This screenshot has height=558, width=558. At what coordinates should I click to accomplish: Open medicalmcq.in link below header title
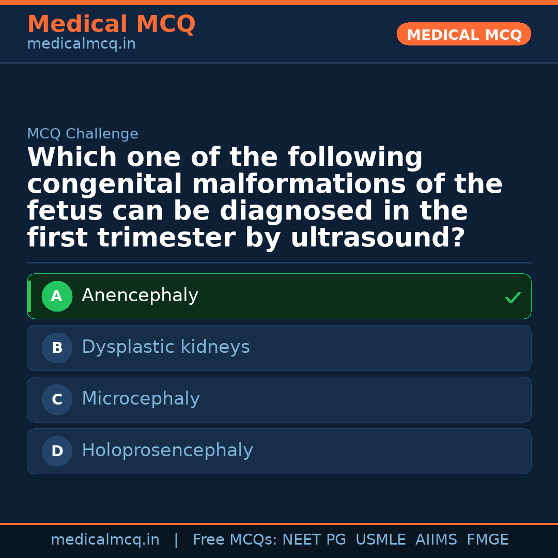pos(81,44)
